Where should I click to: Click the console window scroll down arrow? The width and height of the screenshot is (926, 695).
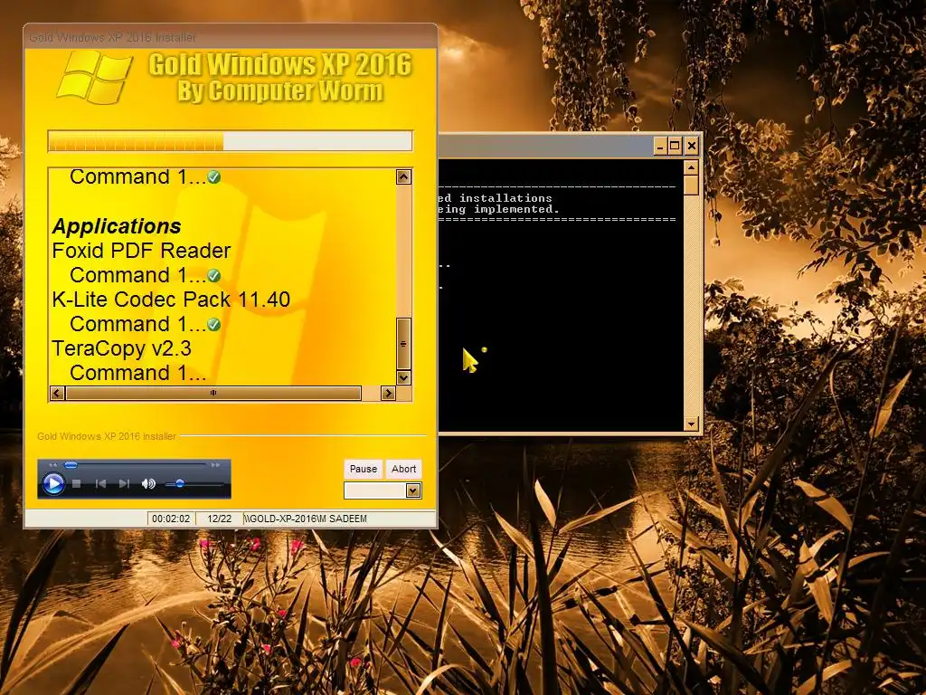[x=691, y=424]
